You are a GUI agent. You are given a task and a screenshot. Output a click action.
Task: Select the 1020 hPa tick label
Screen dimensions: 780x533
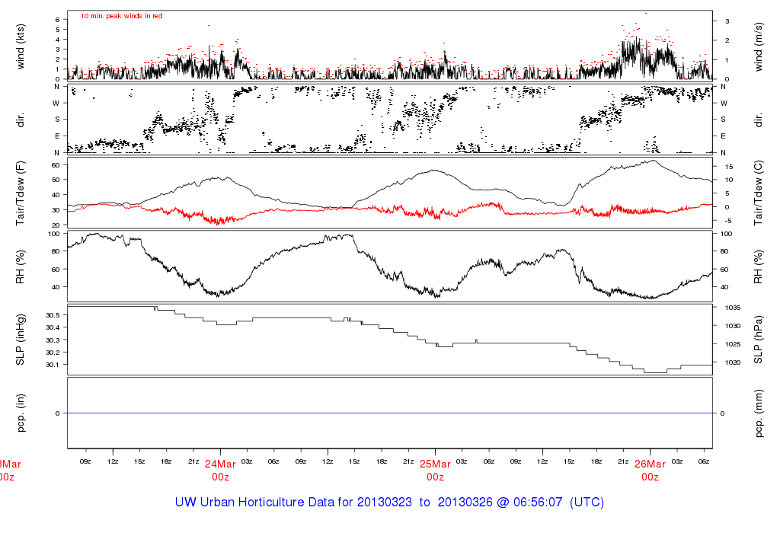732,362
